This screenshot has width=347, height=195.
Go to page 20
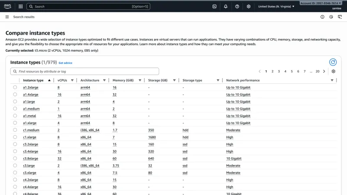pos(318,71)
